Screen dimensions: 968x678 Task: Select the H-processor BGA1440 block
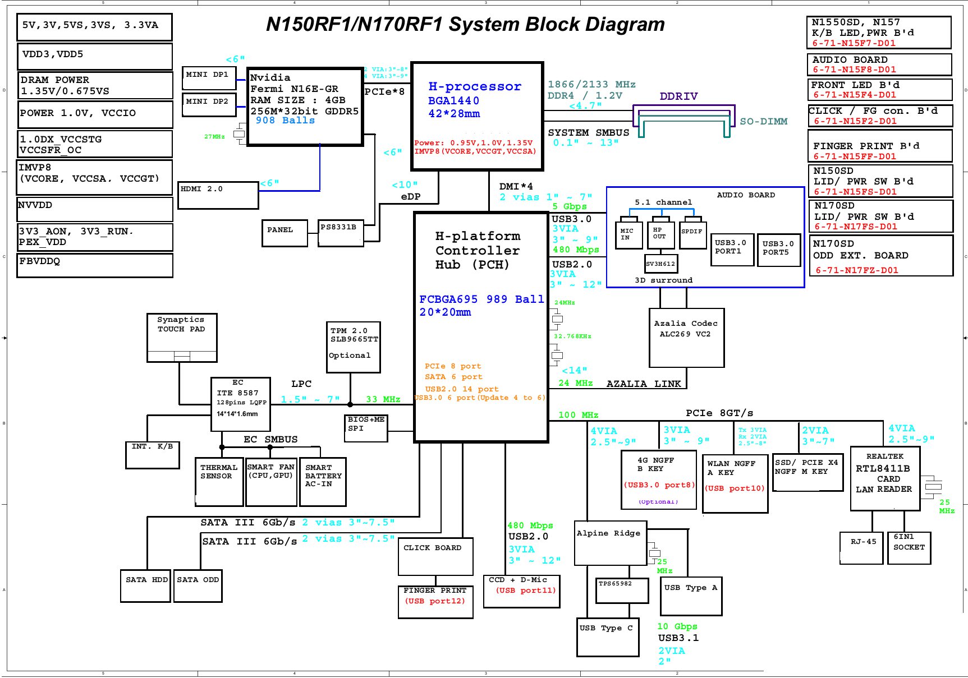tap(477, 116)
